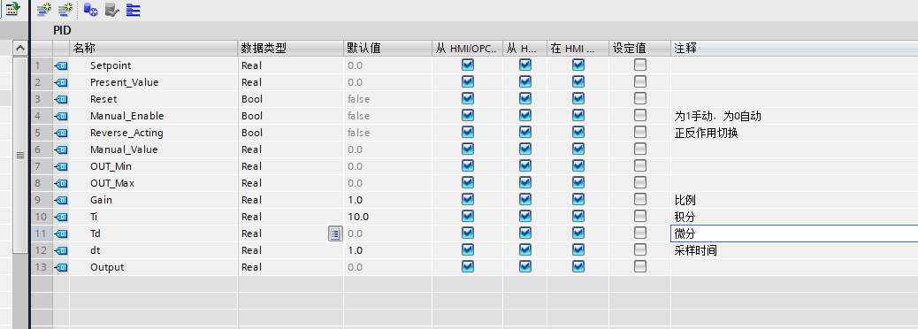The image size is (918, 329).
Task: Click the table with green arrow icon
Action: (13, 9)
